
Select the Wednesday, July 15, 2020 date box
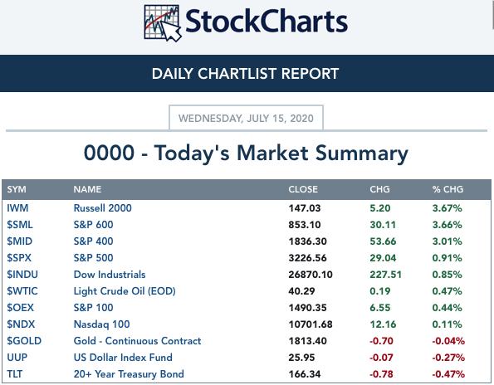[x=246, y=118]
